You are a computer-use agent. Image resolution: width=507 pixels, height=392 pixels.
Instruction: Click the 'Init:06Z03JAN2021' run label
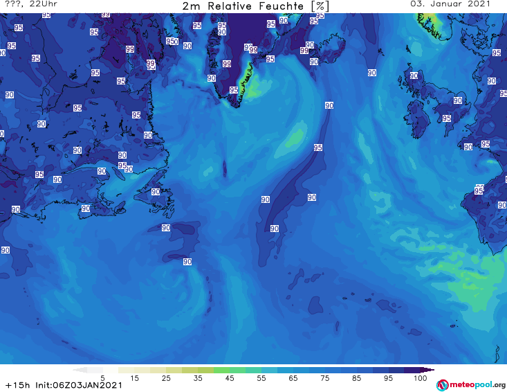pyautogui.click(x=79, y=385)
